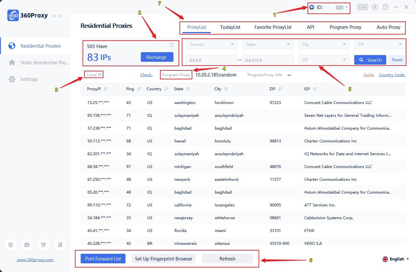Image resolution: width=416 pixels, height=272 pixels.
Task: Click the start IP field 8.8.0.0
Action: 212,60
